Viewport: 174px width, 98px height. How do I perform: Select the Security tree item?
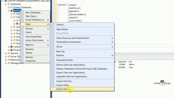14,53
